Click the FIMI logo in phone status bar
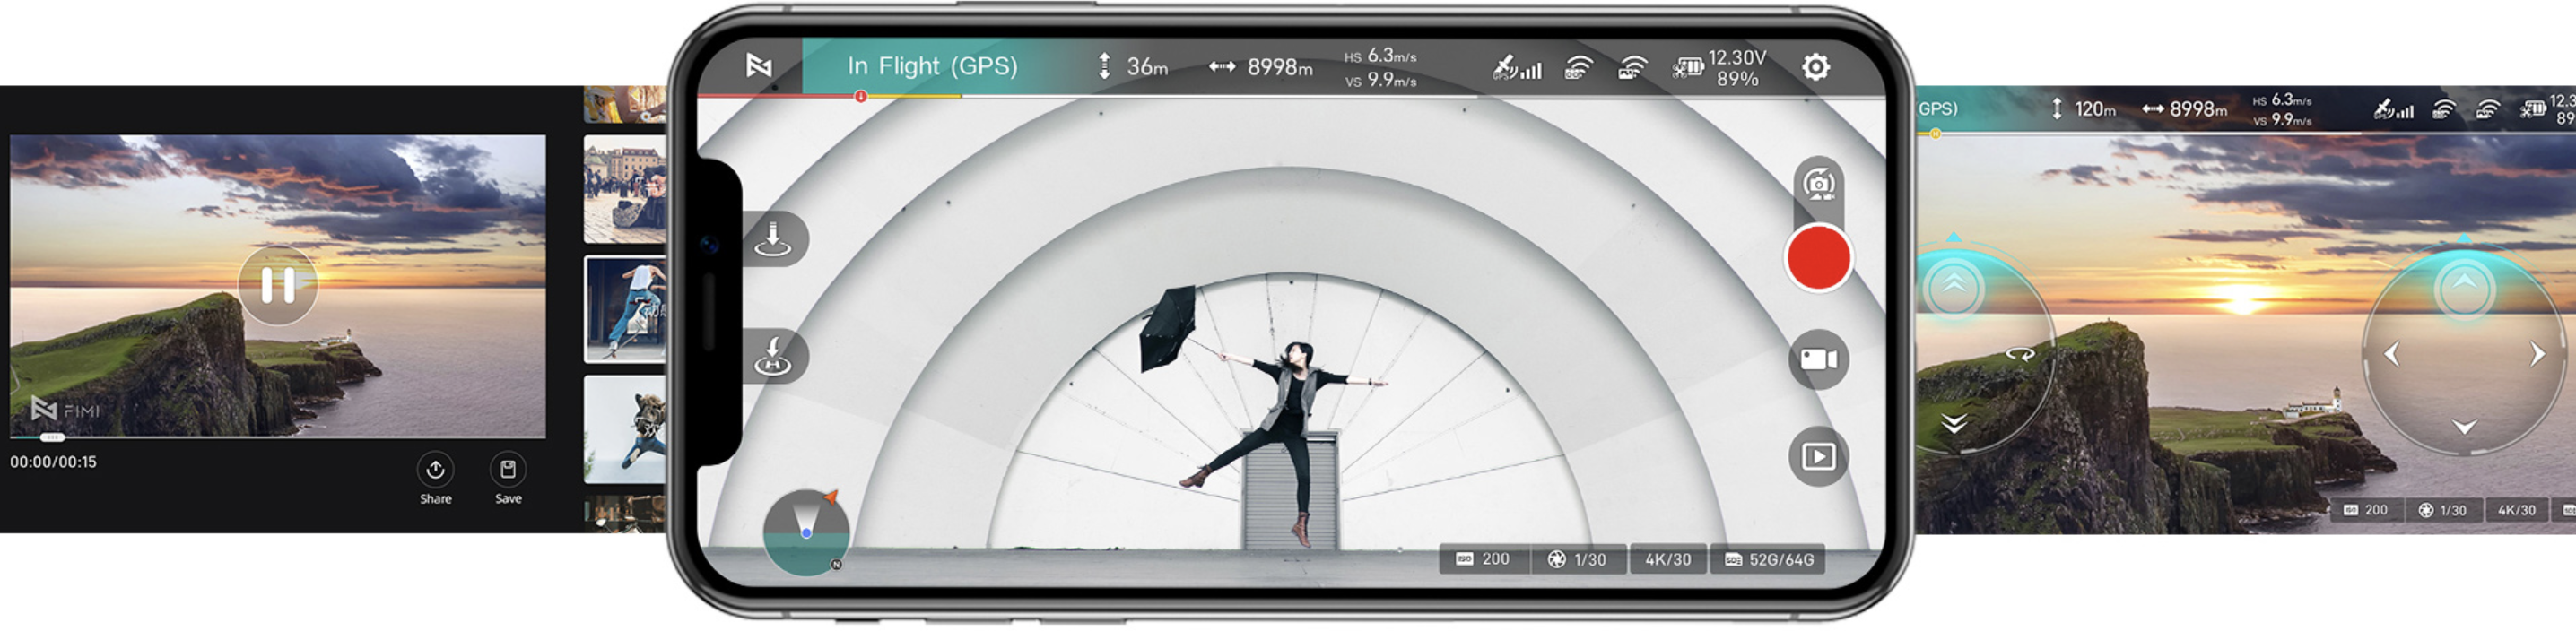The height and width of the screenshot is (631, 2576). click(759, 66)
